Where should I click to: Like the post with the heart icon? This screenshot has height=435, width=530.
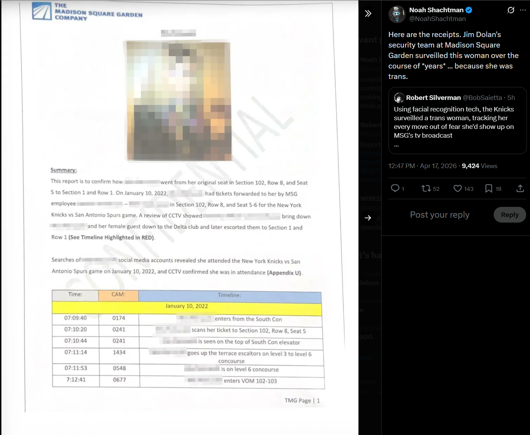458,189
